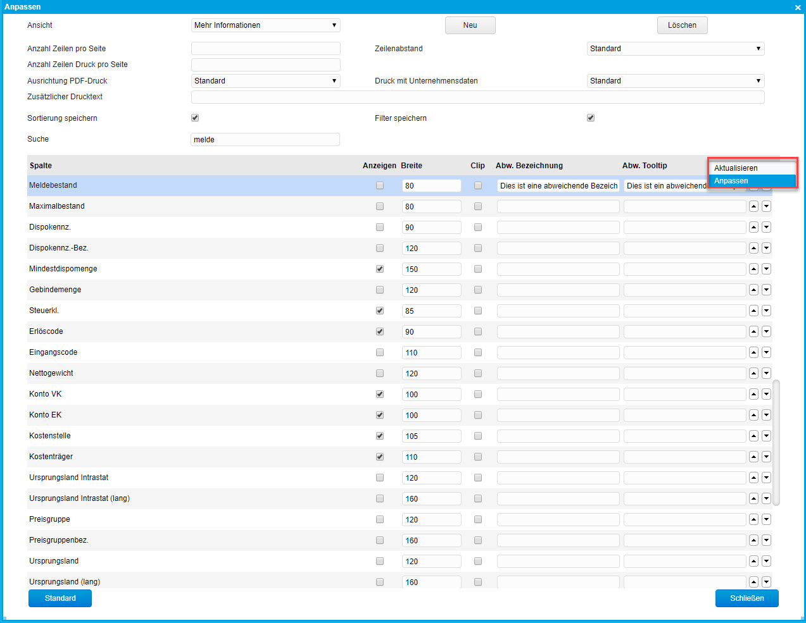Click the Suche field containing melde
This screenshot has width=806, height=623.
pyautogui.click(x=265, y=140)
